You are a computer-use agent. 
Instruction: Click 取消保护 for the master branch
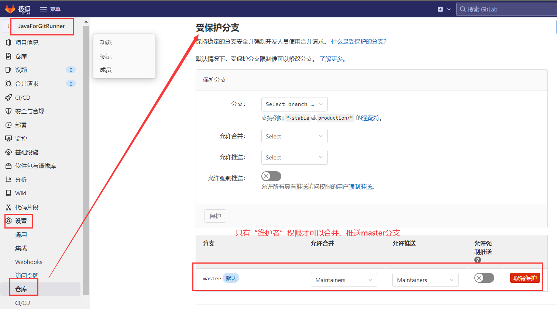pos(525,278)
